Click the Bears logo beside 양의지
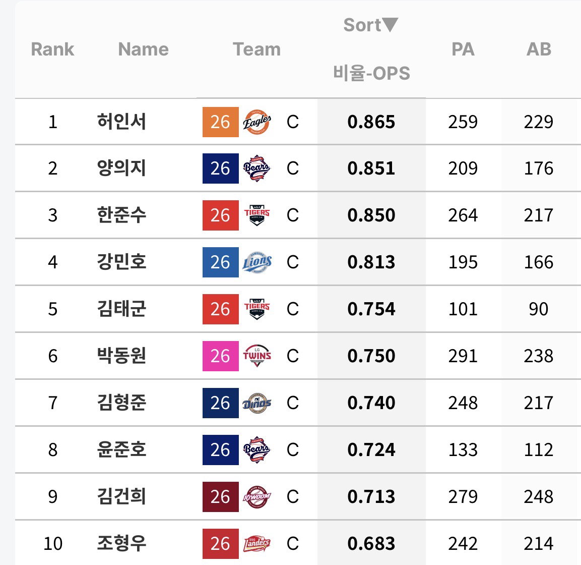 click(x=257, y=168)
